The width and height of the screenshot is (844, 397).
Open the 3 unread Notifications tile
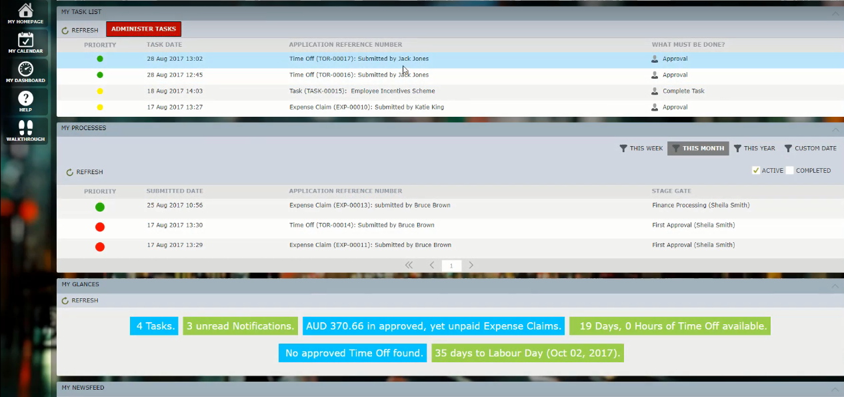click(x=240, y=326)
